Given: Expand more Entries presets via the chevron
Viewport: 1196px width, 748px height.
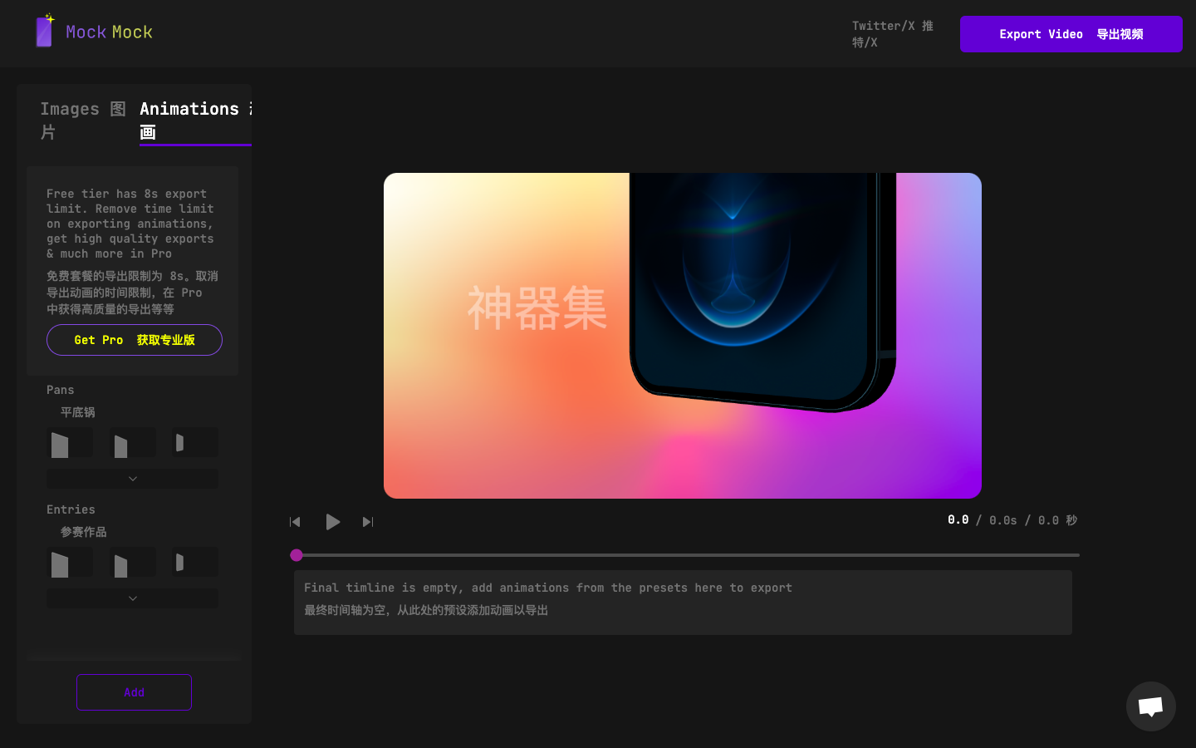Looking at the screenshot, I should [x=132, y=598].
